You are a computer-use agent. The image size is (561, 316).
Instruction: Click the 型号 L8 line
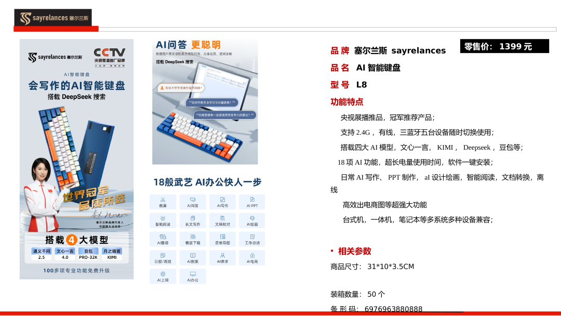click(x=349, y=85)
